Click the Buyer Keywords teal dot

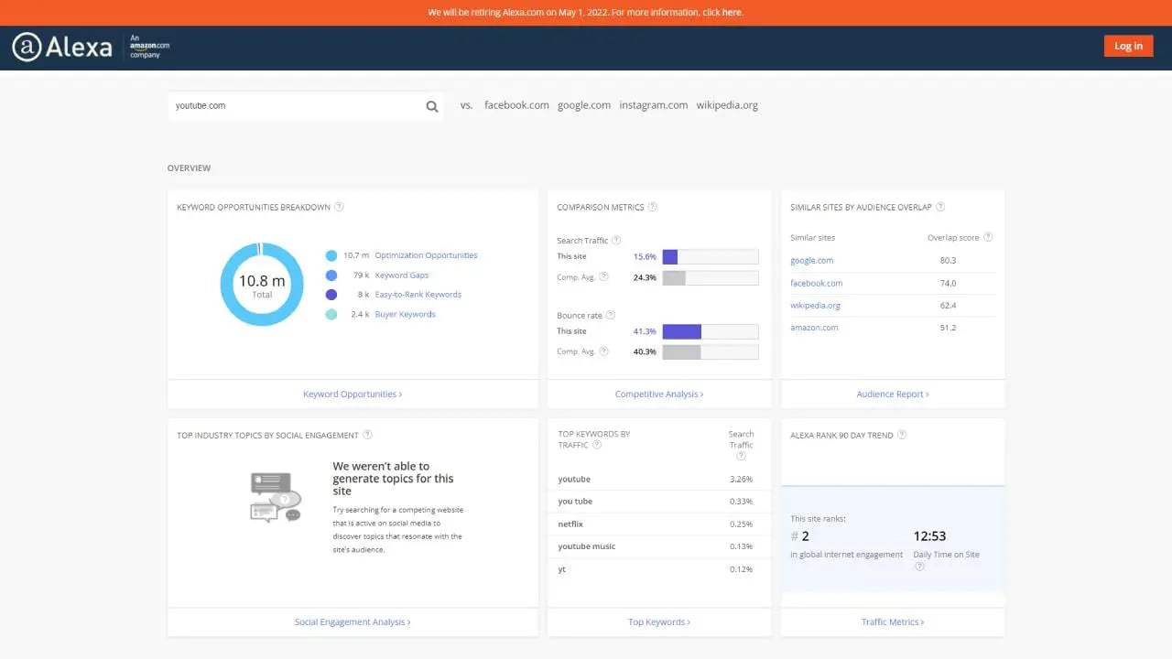pos(331,314)
